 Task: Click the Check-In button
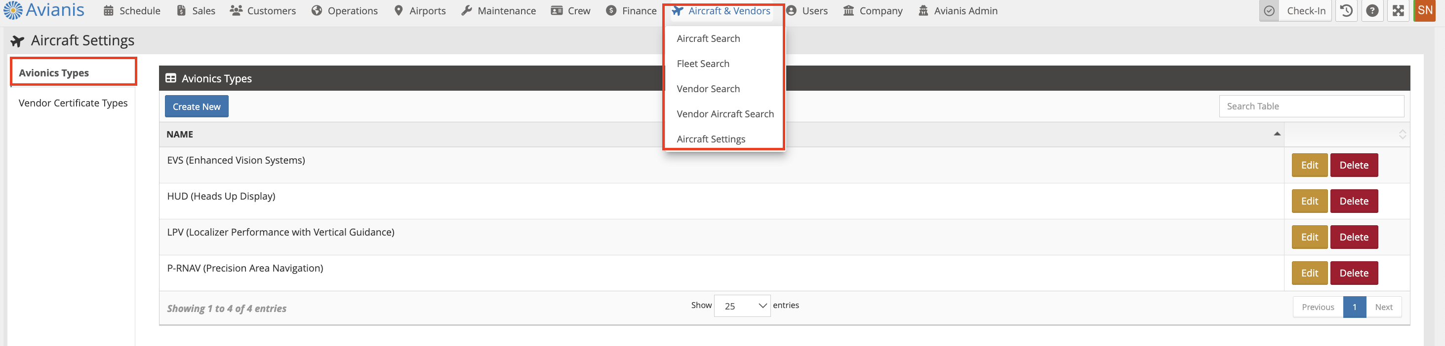pos(1306,11)
